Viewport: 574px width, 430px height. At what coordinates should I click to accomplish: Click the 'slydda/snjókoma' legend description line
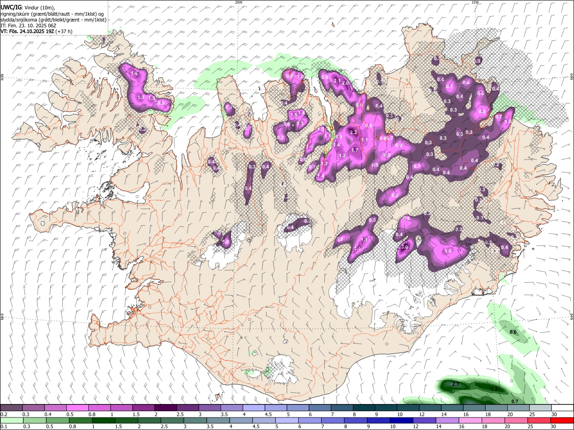coord(53,20)
